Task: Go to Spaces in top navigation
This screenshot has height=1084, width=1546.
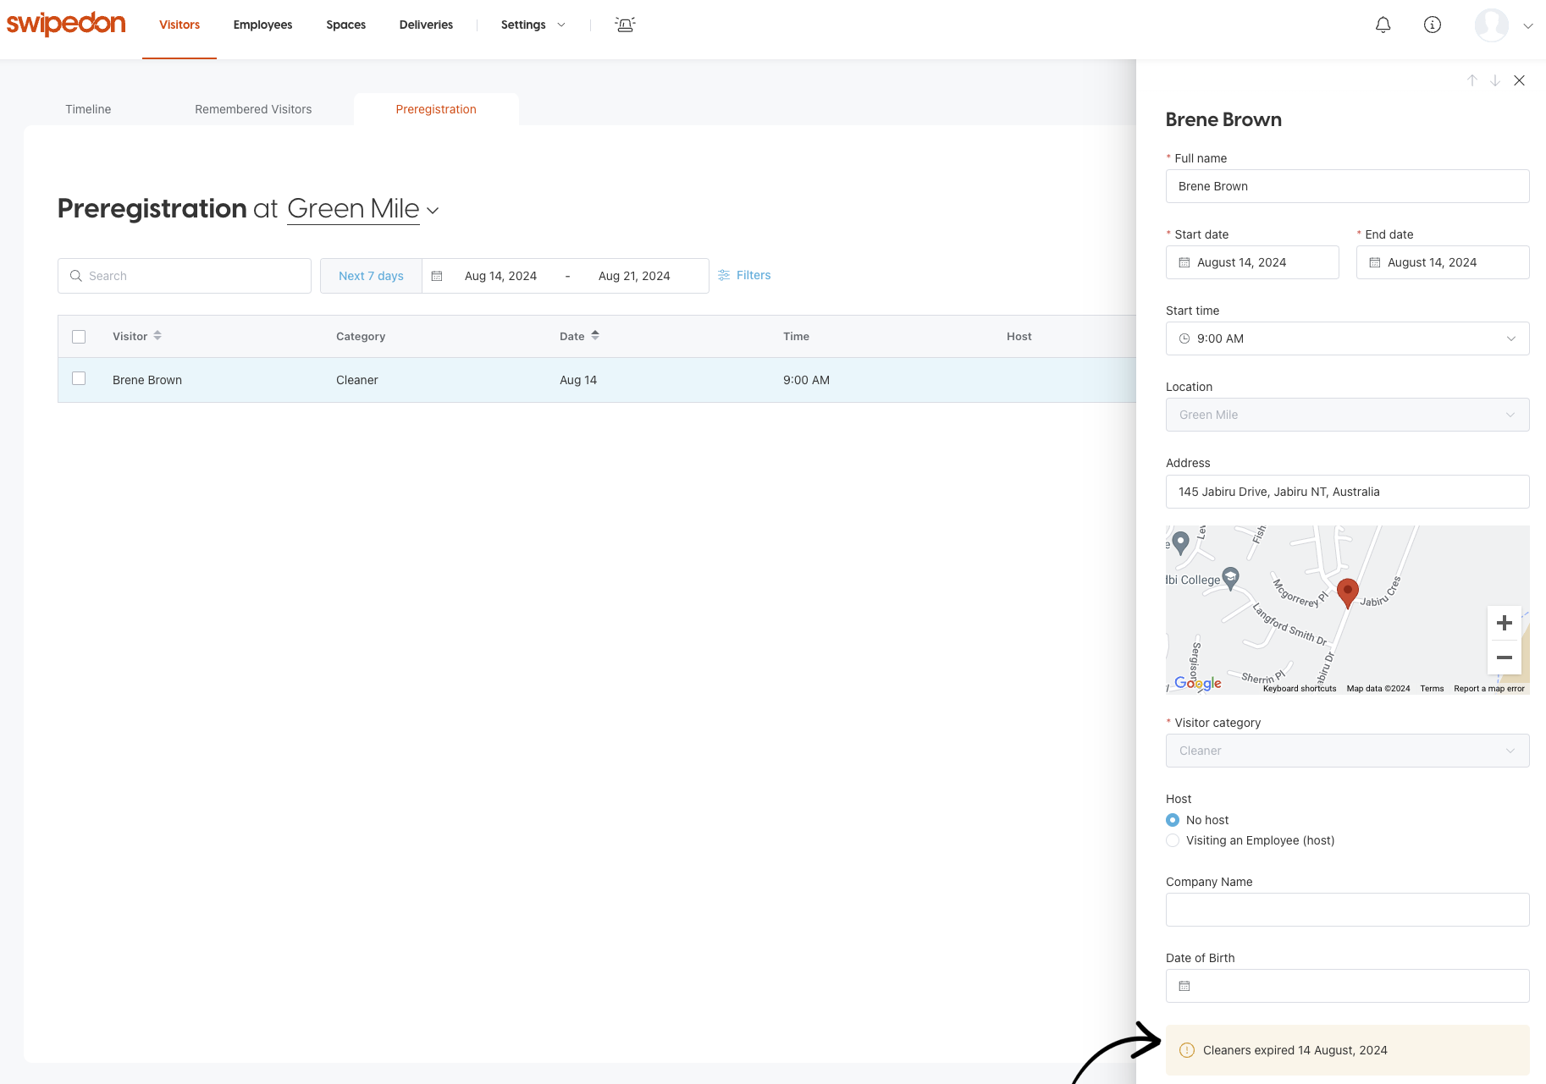Action: pyautogui.click(x=345, y=25)
